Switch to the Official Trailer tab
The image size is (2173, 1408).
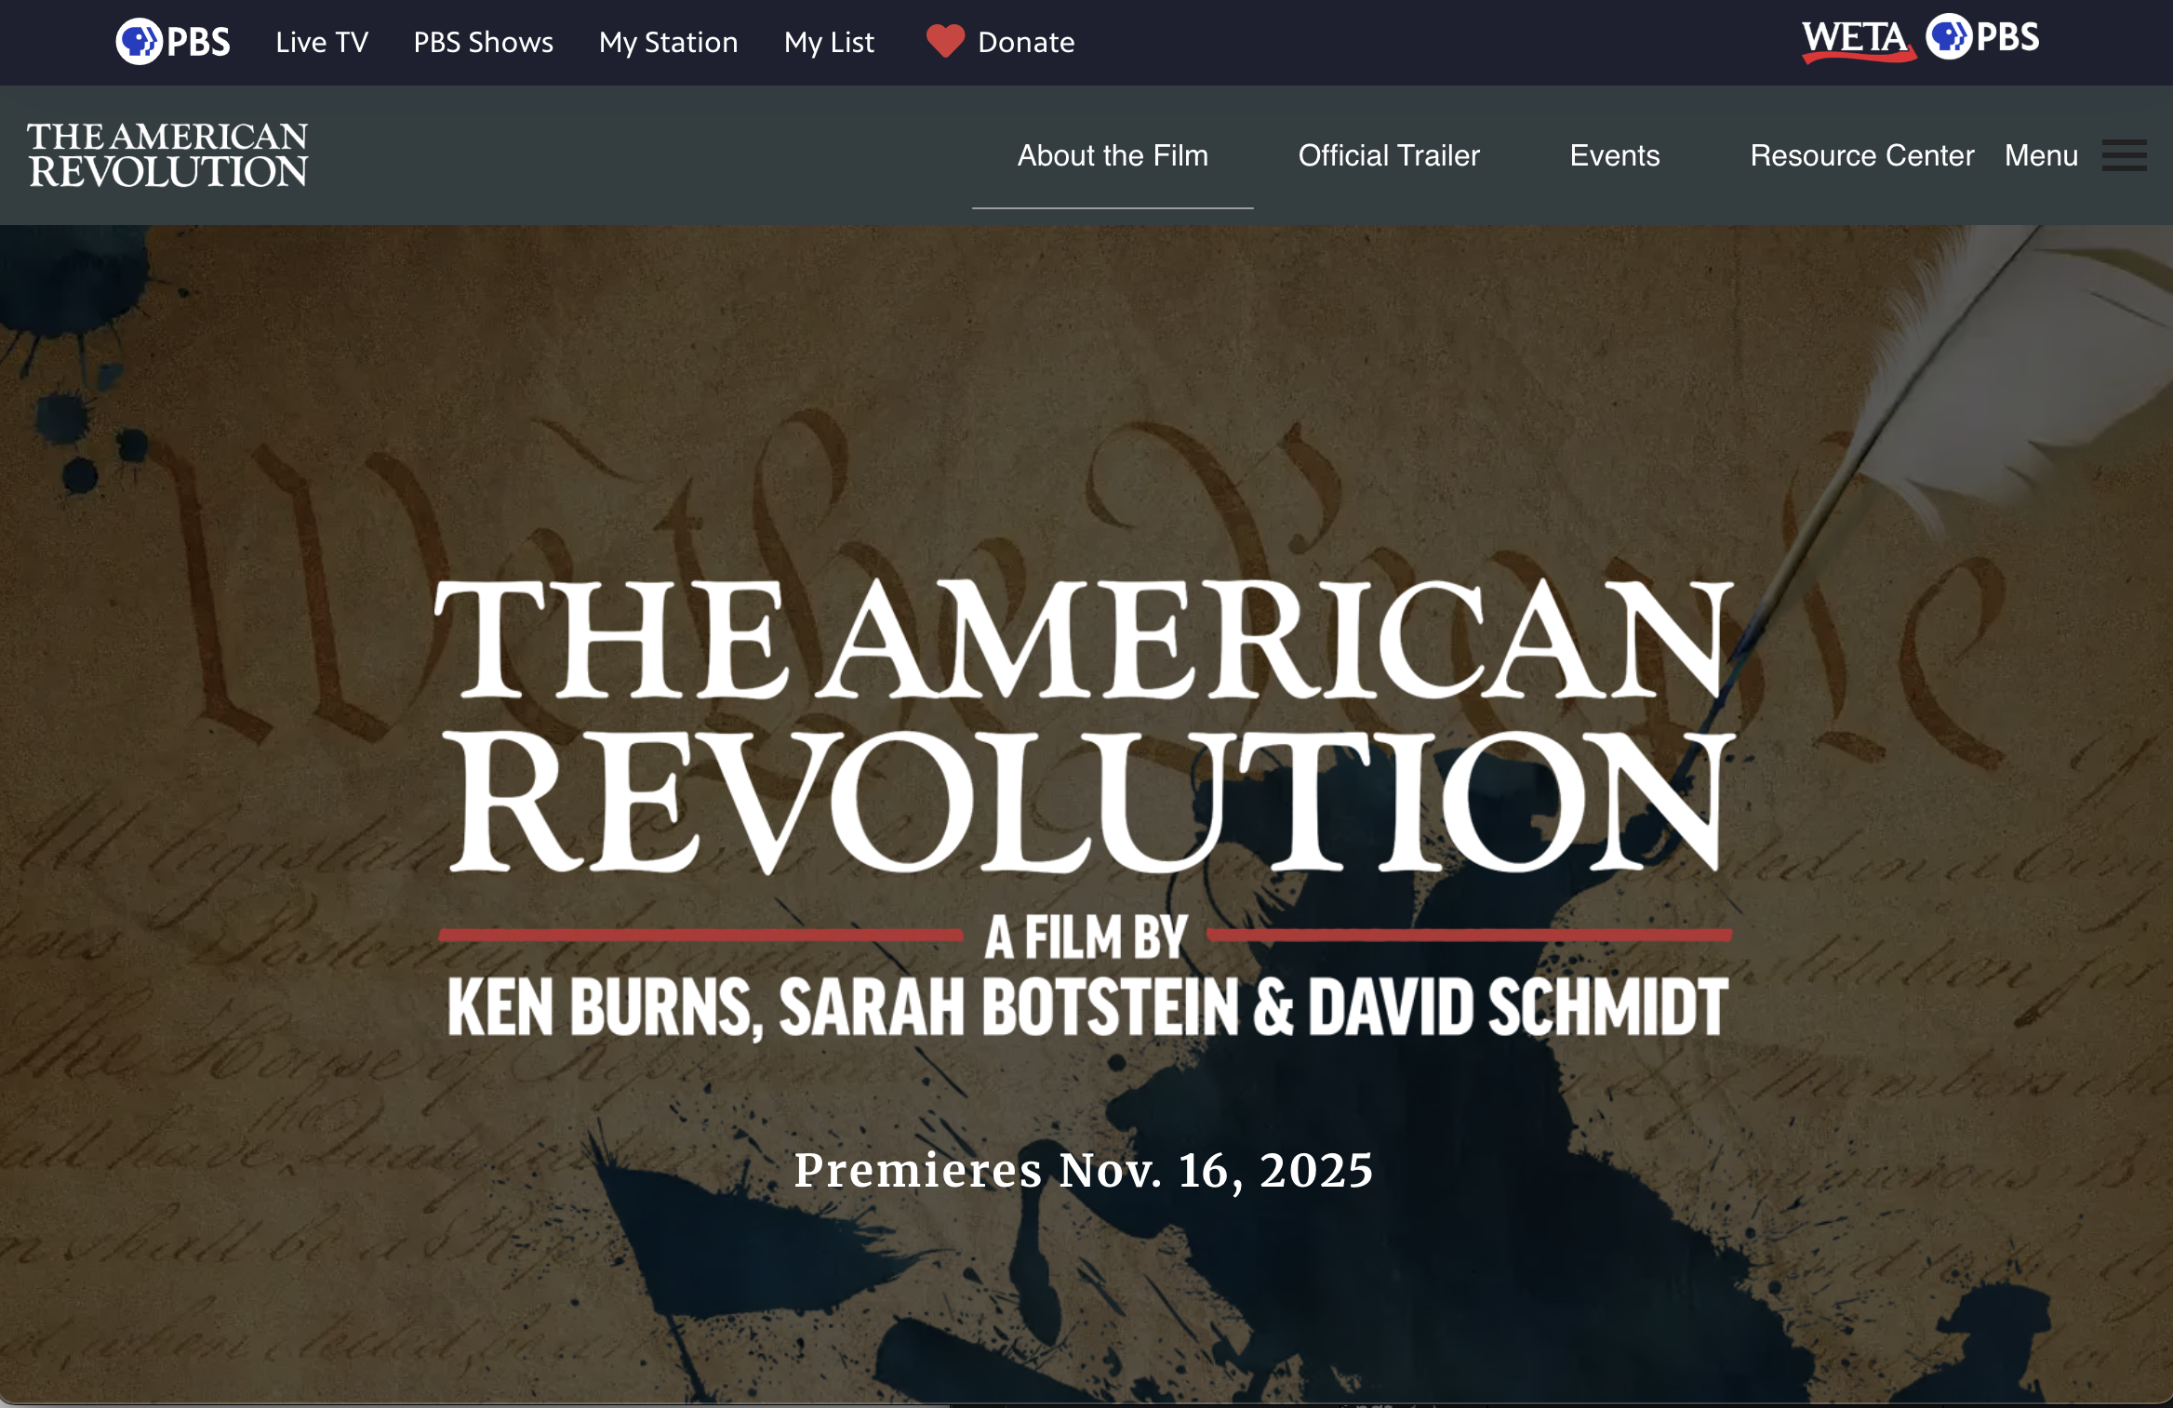coord(1388,155)
